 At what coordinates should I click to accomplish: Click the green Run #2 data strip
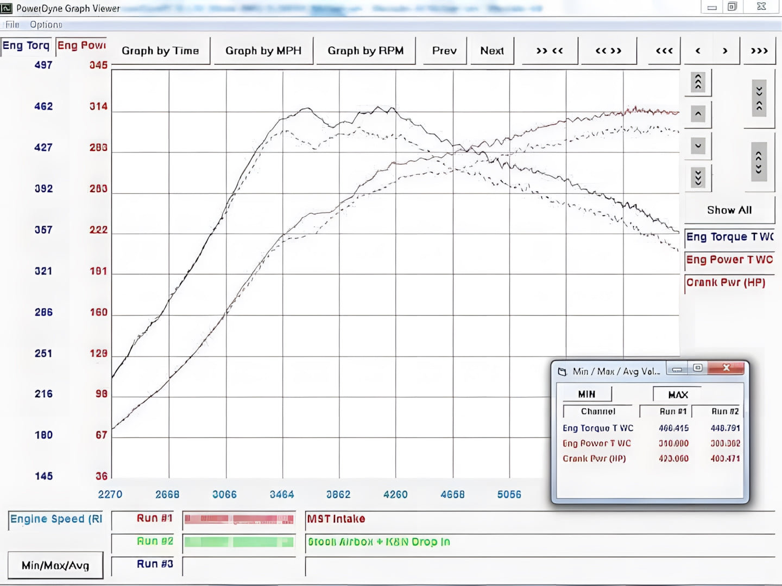[x=238, y=542]
